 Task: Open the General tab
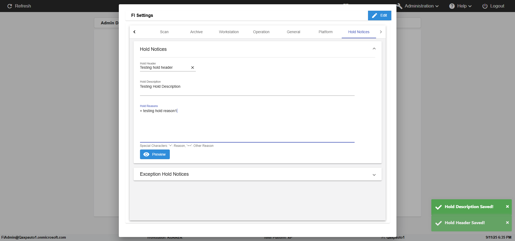tap(293, 32)
